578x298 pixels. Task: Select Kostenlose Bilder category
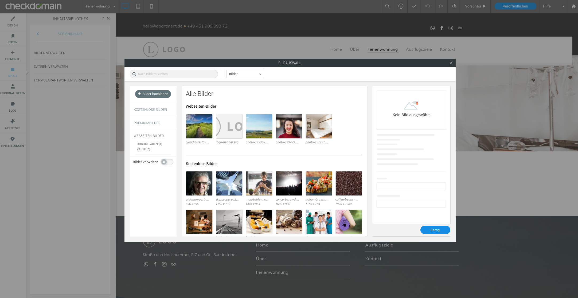[150, 109]
